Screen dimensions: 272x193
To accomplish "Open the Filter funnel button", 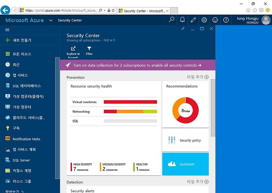I will (x=89, y=51).
